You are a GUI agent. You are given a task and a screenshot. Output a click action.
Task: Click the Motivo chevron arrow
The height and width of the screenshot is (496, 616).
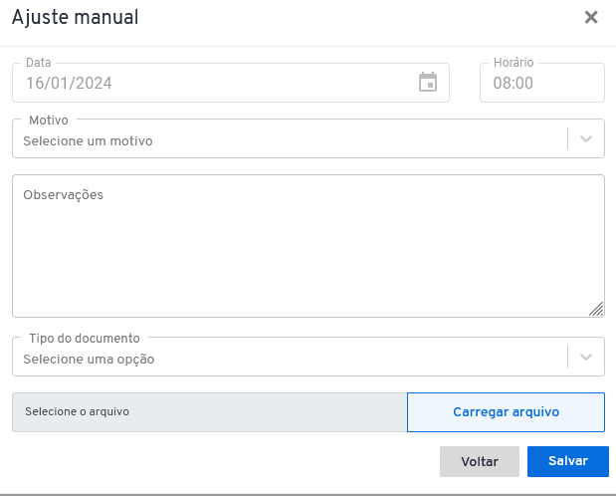(x=586, y=138)
